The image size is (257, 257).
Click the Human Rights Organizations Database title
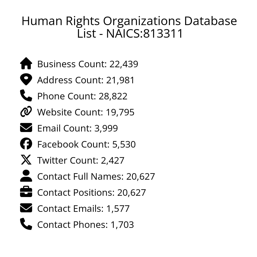(x=129, y=27)
